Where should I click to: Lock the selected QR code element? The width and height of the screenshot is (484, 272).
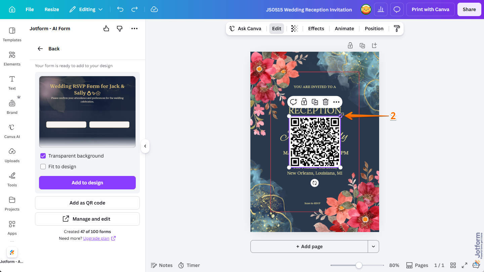coord(304,102)
